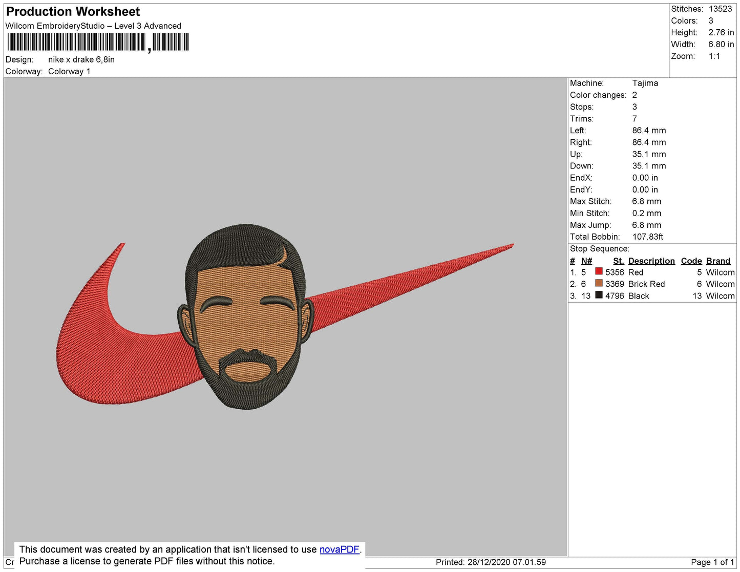Click design name 'nike x drake 6,8in'
This screenshot has height=572, width=740.
click(x=81, y=59)
